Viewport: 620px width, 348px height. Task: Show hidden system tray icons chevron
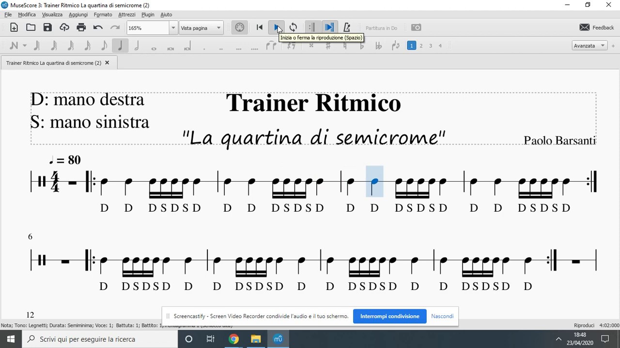coord(558,339)
